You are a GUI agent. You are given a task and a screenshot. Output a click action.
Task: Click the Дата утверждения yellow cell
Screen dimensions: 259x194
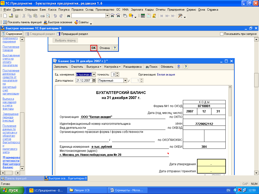211,163
